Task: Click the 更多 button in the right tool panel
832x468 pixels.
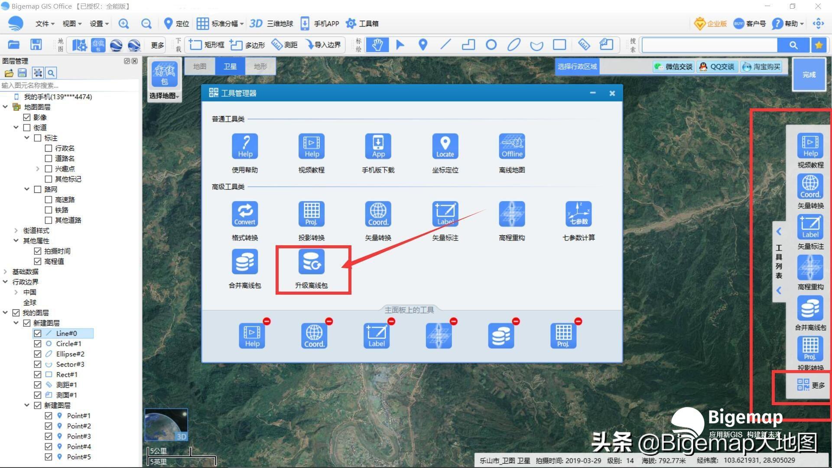Action: (810, 385)
